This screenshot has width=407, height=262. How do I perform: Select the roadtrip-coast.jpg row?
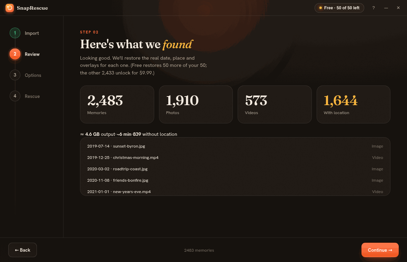tap(235, 169)
